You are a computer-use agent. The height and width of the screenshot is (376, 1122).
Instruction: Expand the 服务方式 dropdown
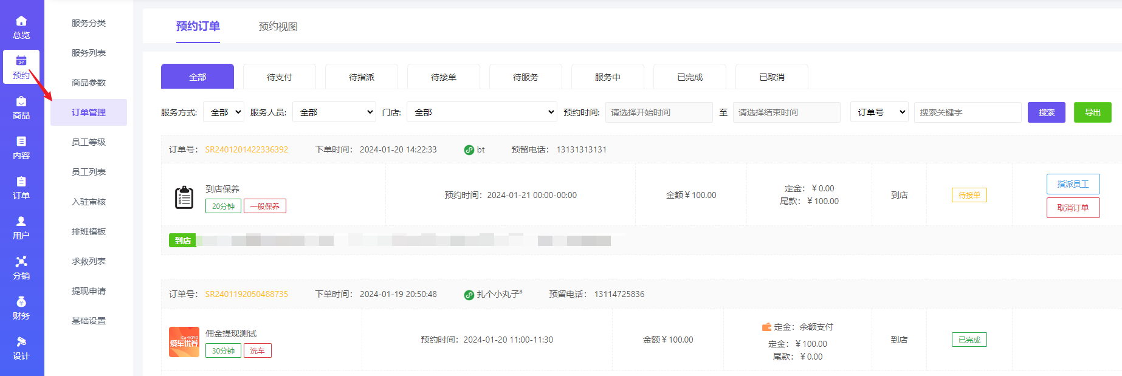click(224, 112)
